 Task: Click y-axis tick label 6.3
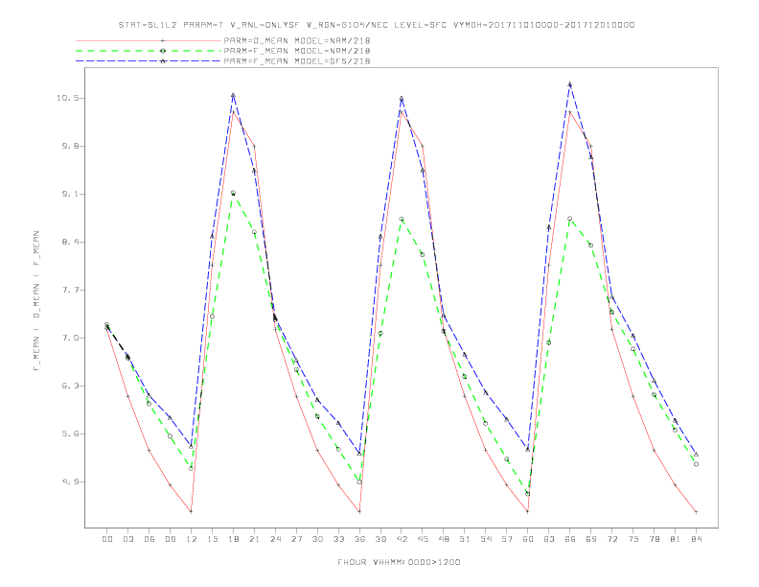pyautogui.click(x=70, y=386)
